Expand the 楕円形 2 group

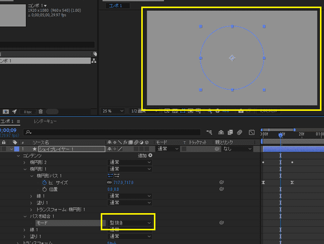pos(25,162)
